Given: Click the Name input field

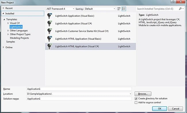Looking at the screenshot, I should [x=79, y=89].
